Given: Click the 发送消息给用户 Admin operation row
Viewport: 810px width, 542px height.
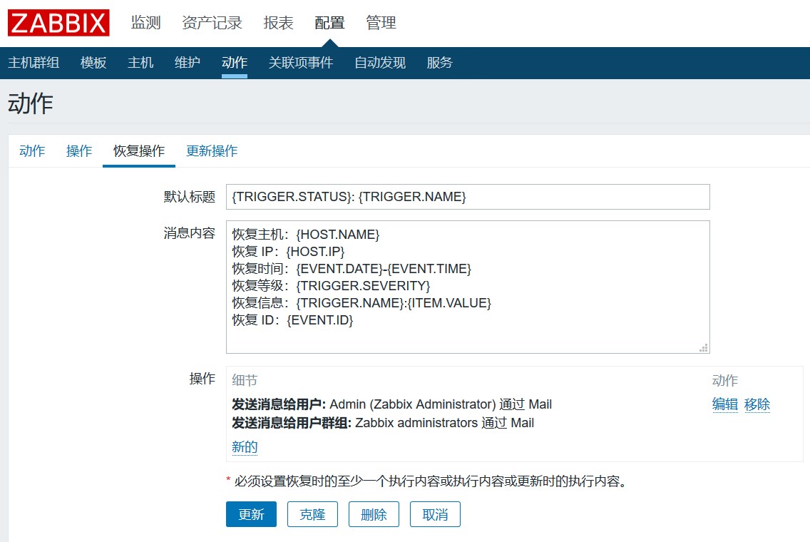Looking at the screenshot, I should (x=392, y=404).
